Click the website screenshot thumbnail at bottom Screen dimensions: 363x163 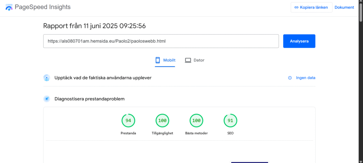point(250,162)
